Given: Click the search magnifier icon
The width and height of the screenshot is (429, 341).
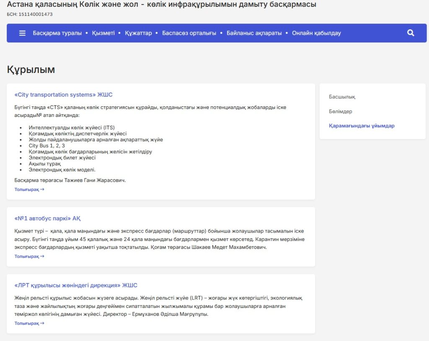Looking at the screenshot, I should [411, 33].
